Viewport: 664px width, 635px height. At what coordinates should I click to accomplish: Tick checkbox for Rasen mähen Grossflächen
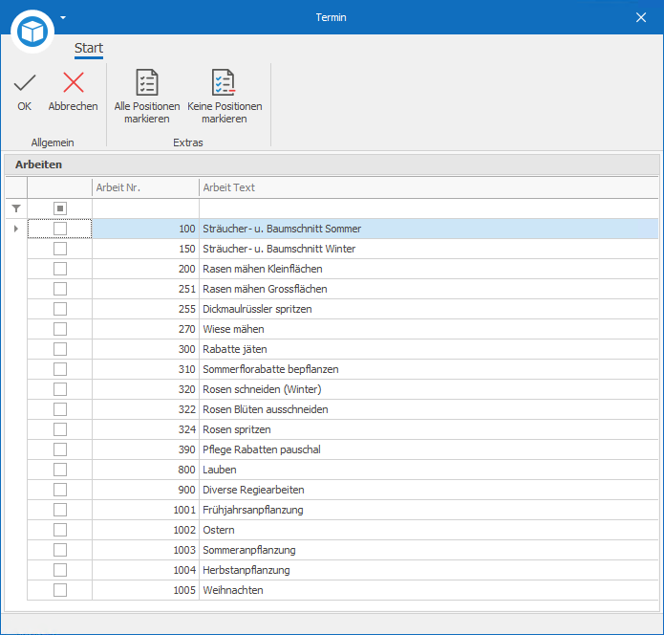(x=60, y=289)
